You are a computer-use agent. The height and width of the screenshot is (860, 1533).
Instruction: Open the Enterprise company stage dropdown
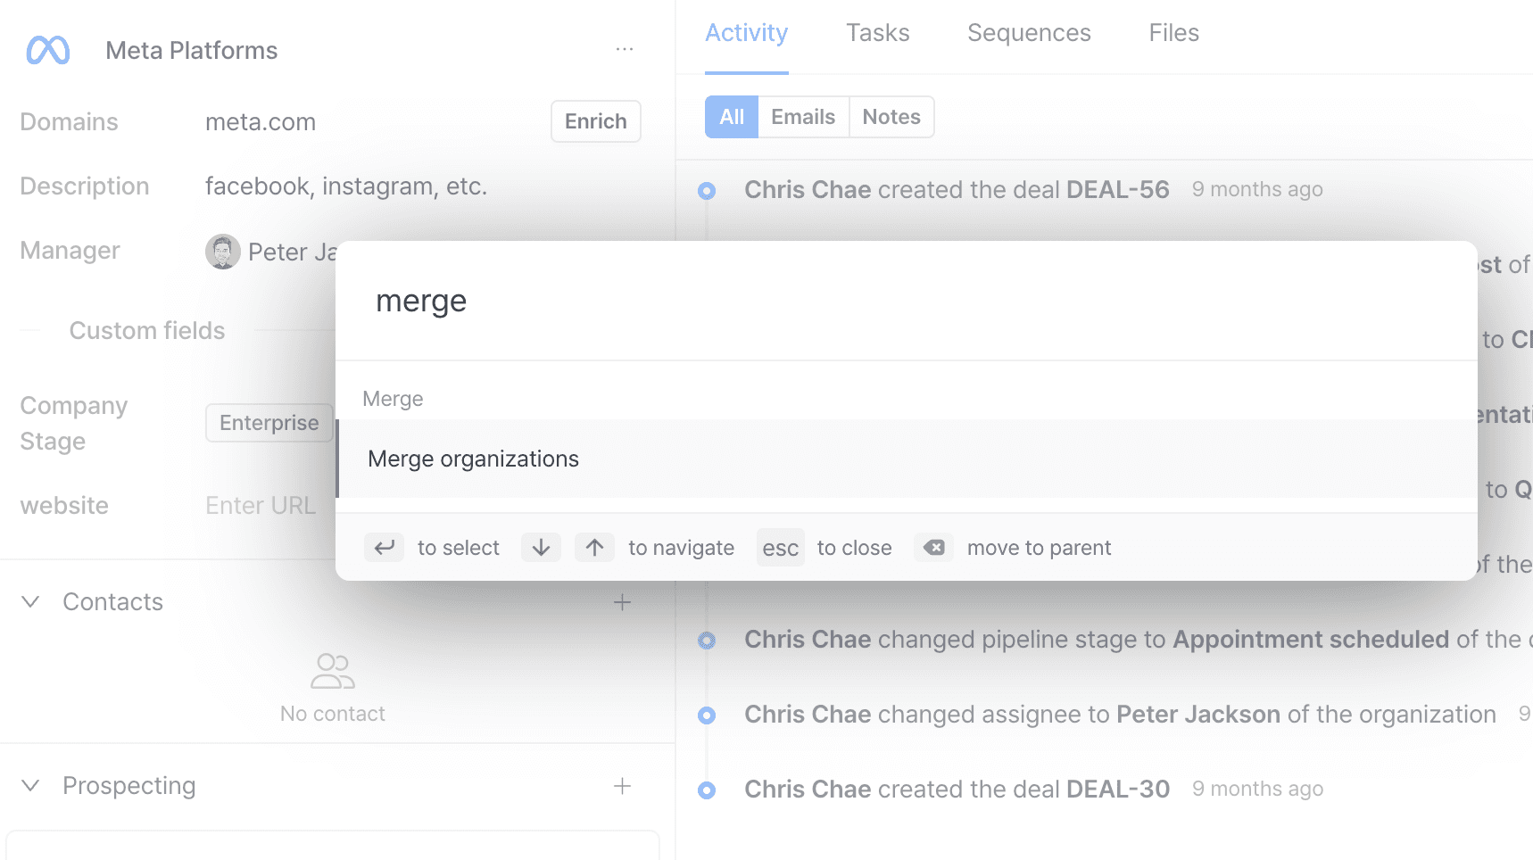tap(269, 423)
